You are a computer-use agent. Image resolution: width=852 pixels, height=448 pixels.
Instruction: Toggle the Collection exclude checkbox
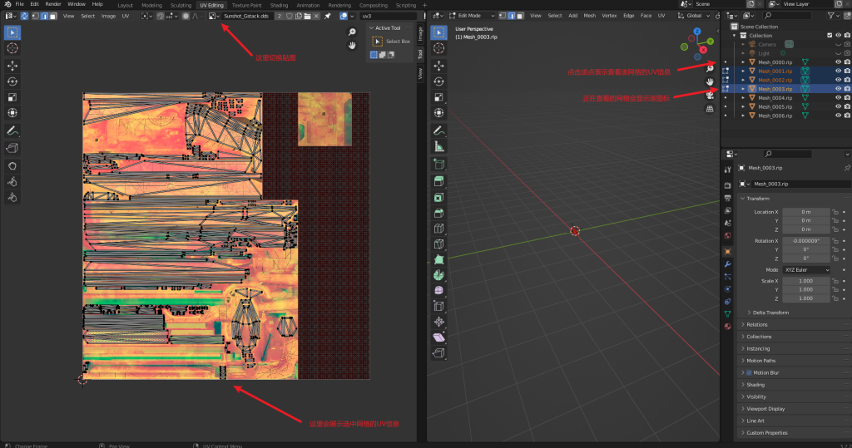(x=829, y=36)
